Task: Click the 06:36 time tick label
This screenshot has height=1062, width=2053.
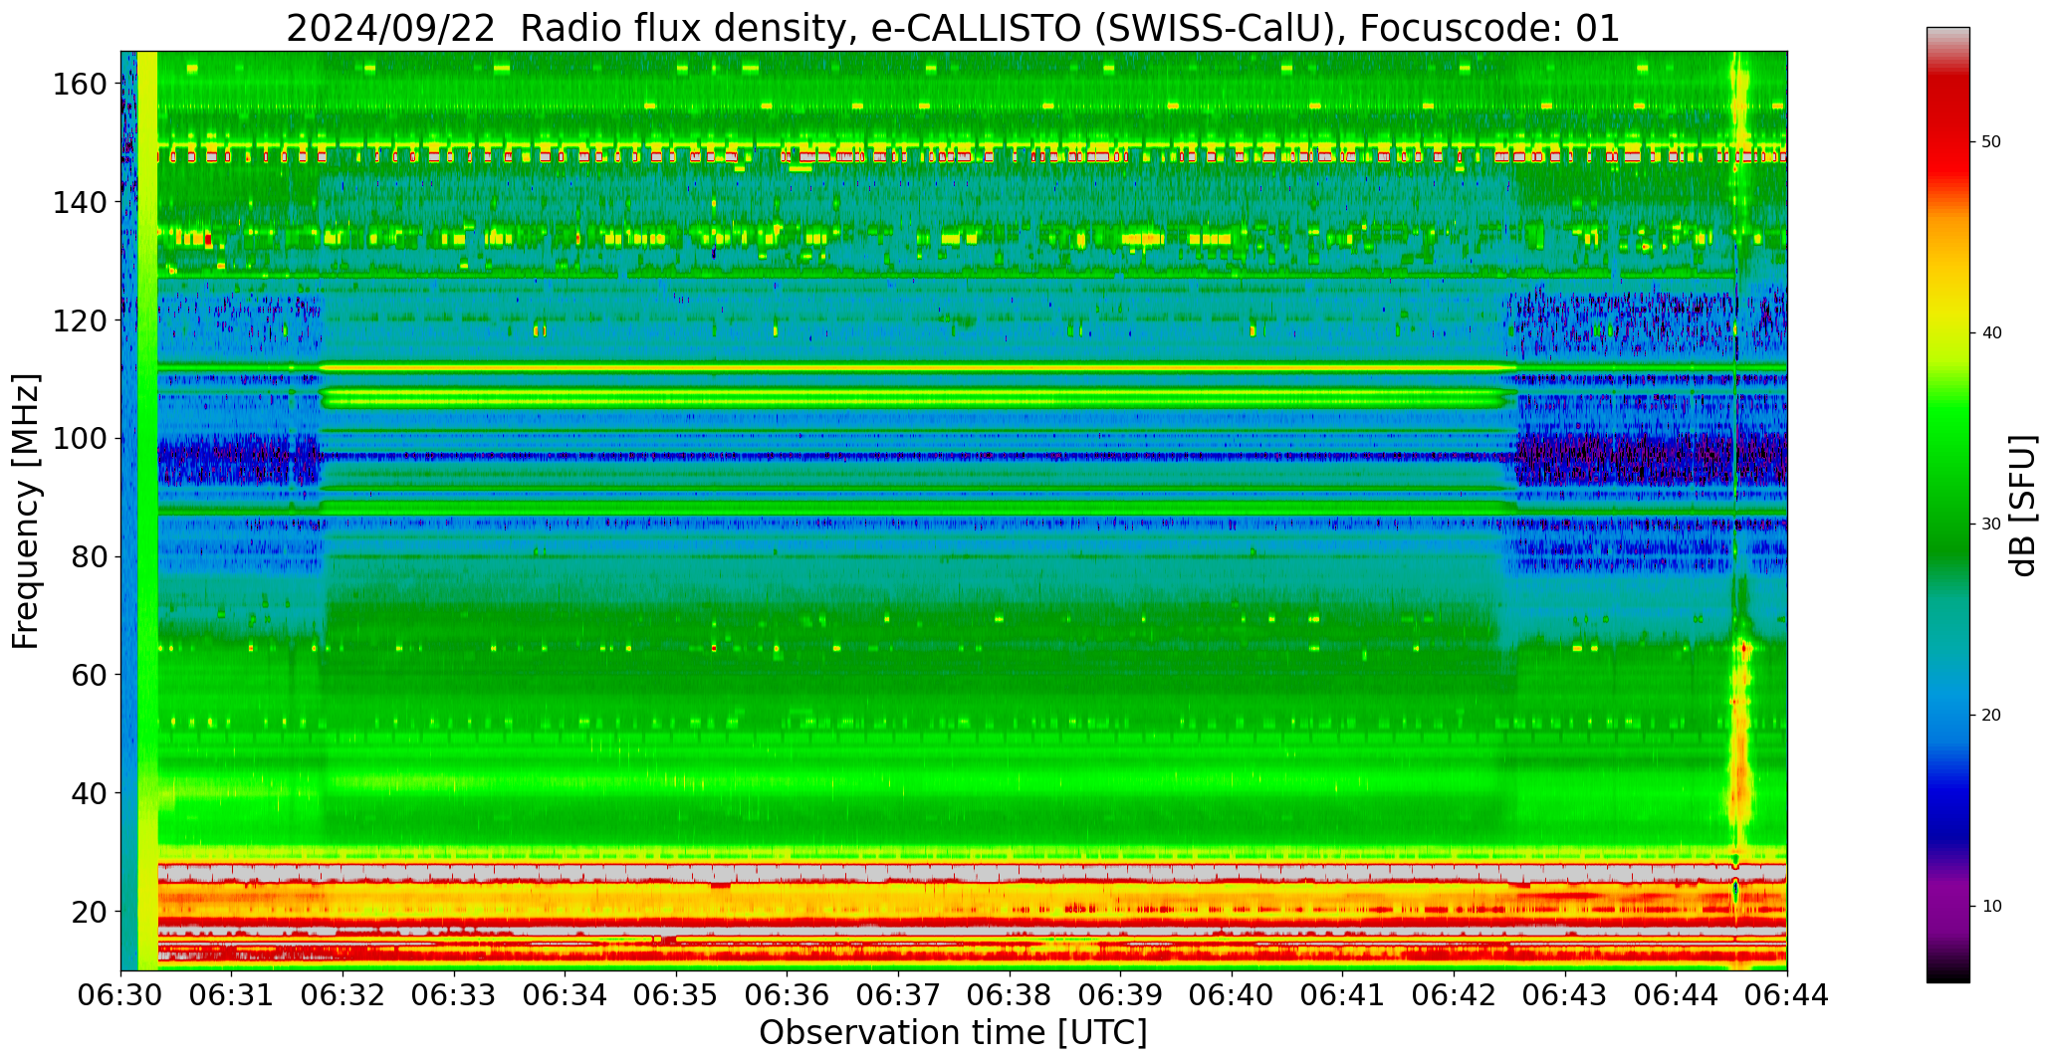Action: point(788,995)
